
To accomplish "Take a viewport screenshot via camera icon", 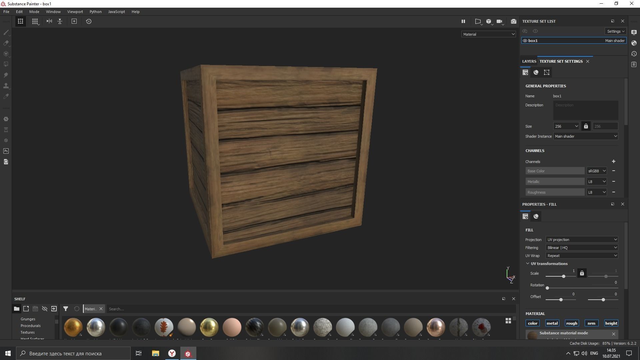I will coord(514,21).
